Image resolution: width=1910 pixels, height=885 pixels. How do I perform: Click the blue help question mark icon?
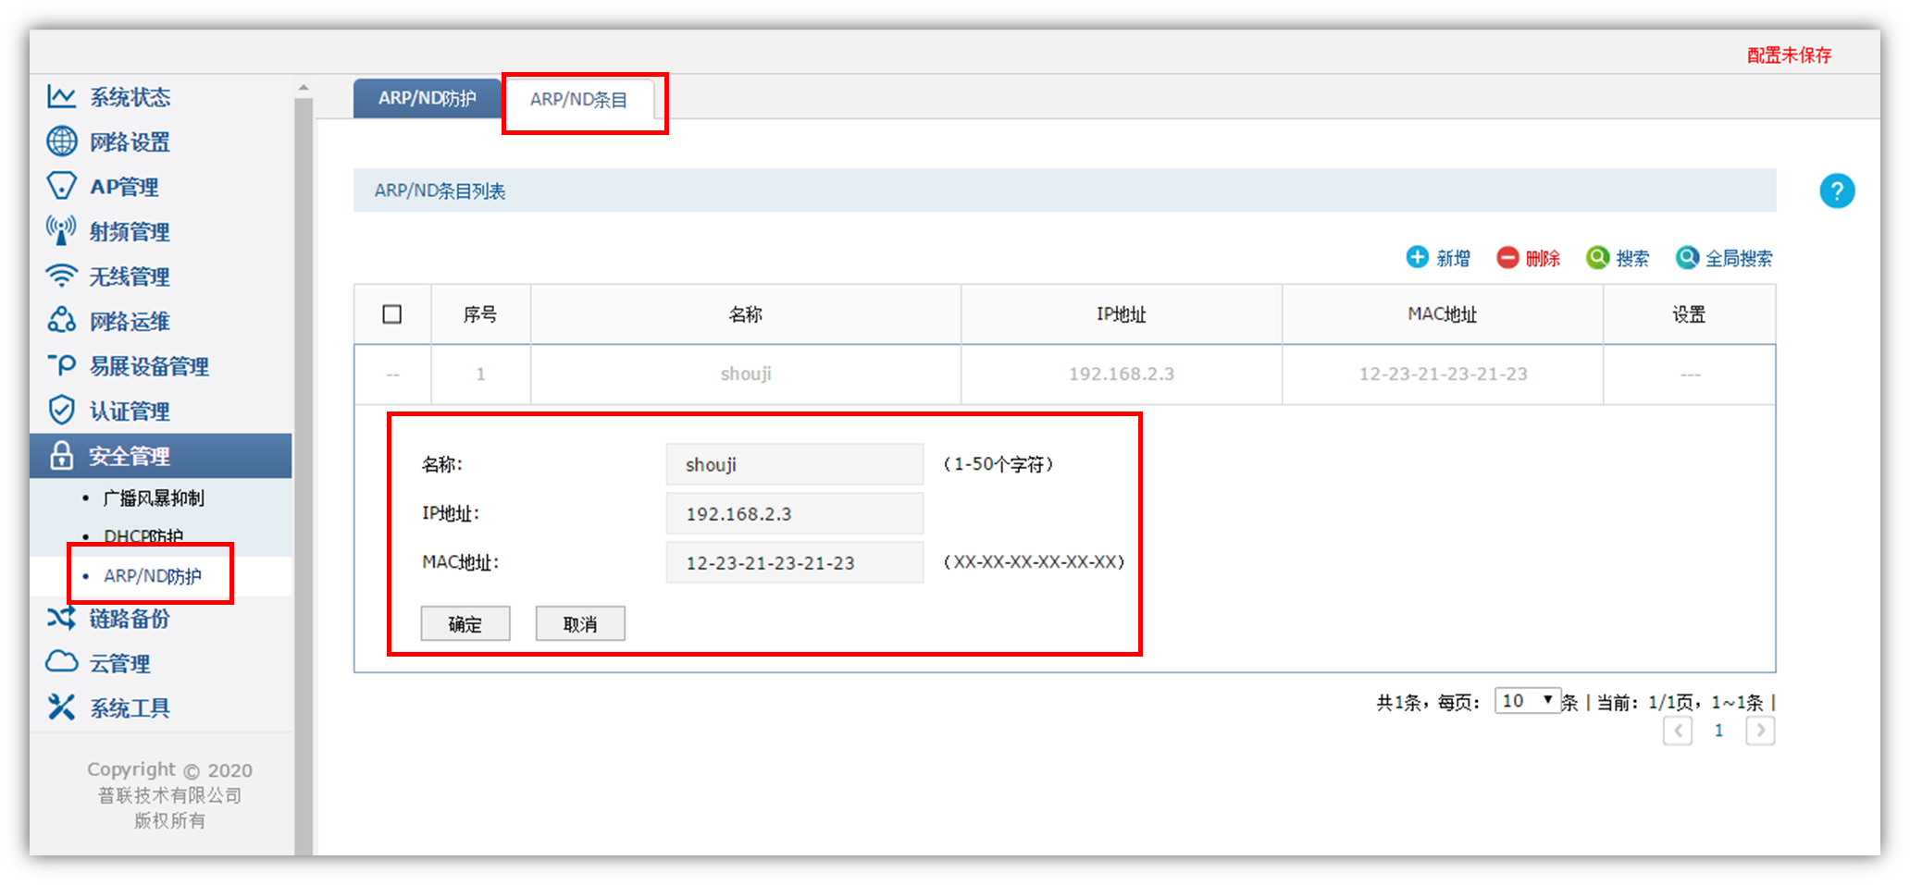[1837, 191]
